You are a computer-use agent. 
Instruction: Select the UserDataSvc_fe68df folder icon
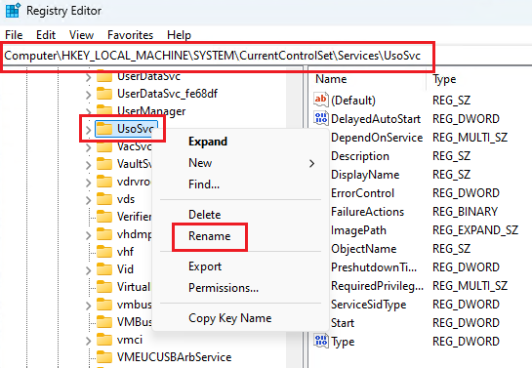pyautogui.click(x=104, y=94)
